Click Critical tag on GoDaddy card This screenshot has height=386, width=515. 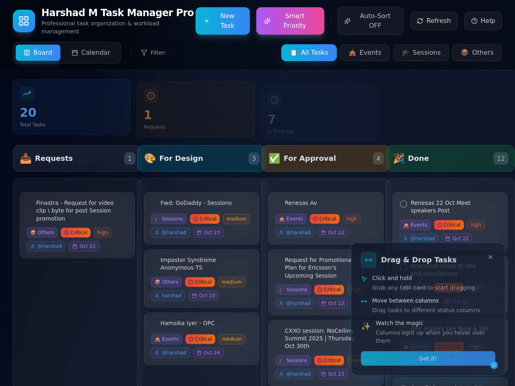point(205,219)
